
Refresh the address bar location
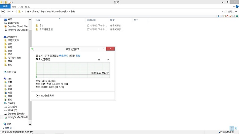point(224,11)
